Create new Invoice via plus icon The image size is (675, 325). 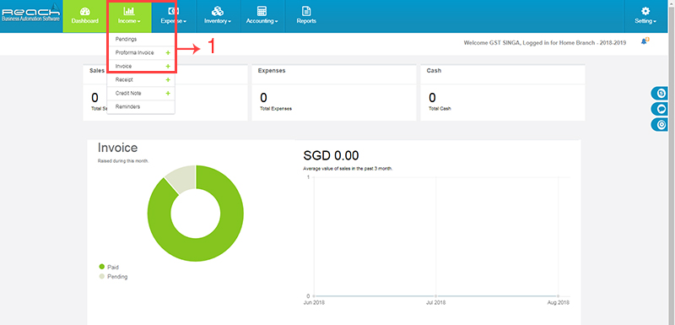click(168, 67)
